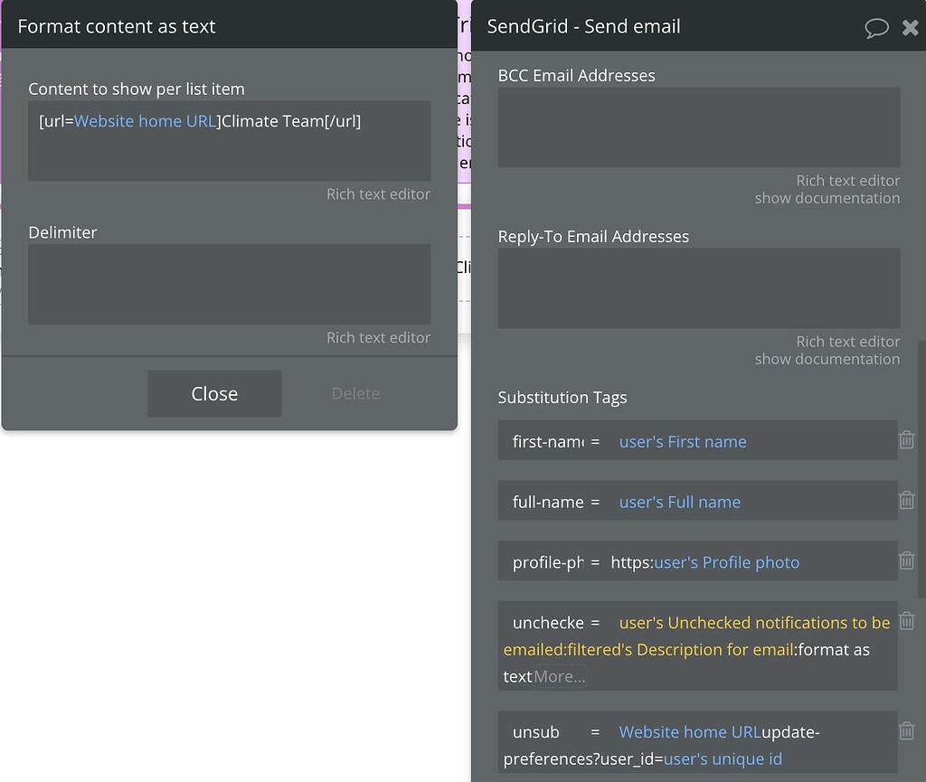Click Close in the Format content dialog
The width and height of the screenshot is (926, 782).
click(213, 393)
